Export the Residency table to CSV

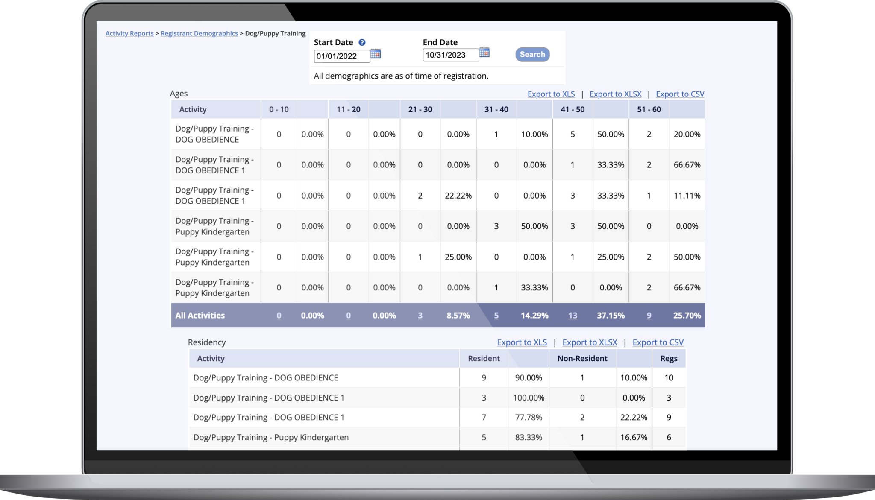click(x=658, y=342)
